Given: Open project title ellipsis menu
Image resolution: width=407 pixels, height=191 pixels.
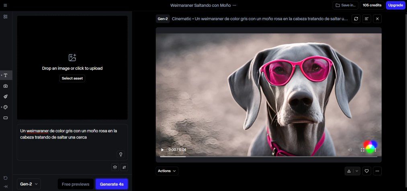Looking at the screenshot, I should coord(234,6).
